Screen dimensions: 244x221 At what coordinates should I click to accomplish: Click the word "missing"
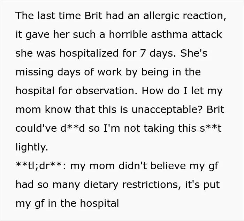(x=35, y=73)
